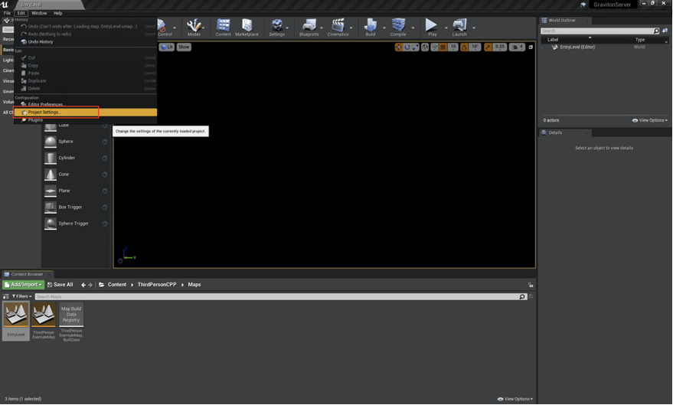Select the Plane shape icon
The image size is (673, 405).
(x=51, y=191)
